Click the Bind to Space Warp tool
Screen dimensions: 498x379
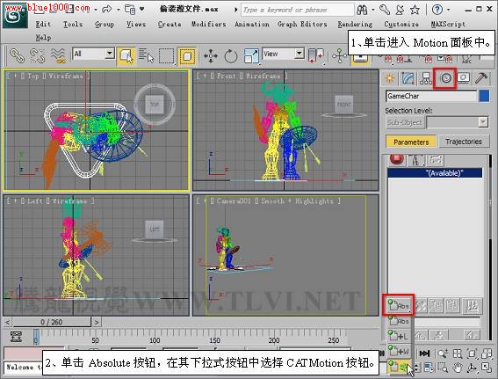coord(59,55)
